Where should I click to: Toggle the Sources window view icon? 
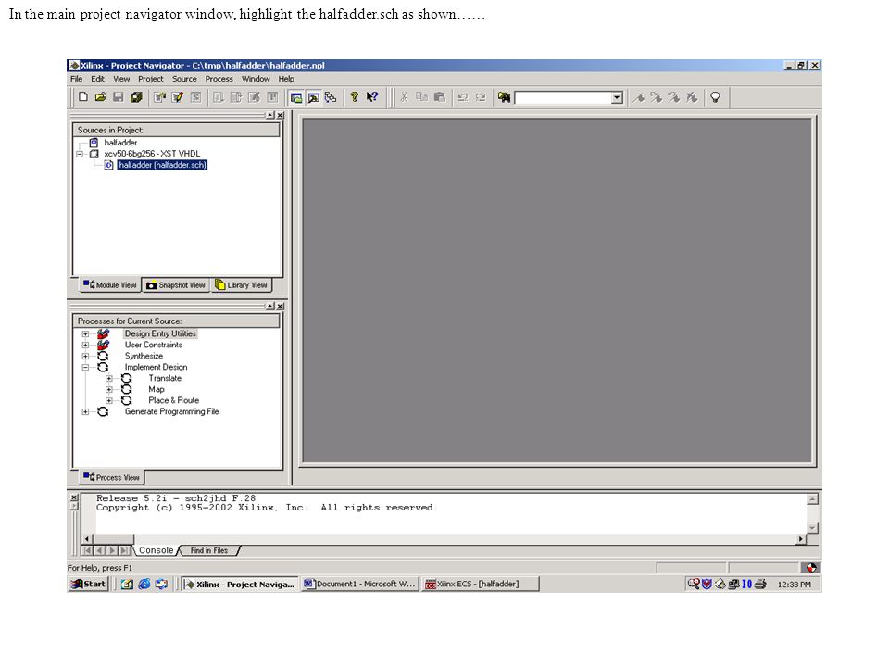coord(296,97)
